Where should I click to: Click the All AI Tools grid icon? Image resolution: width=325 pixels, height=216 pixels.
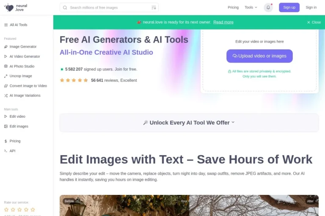[x=6, y=25]
